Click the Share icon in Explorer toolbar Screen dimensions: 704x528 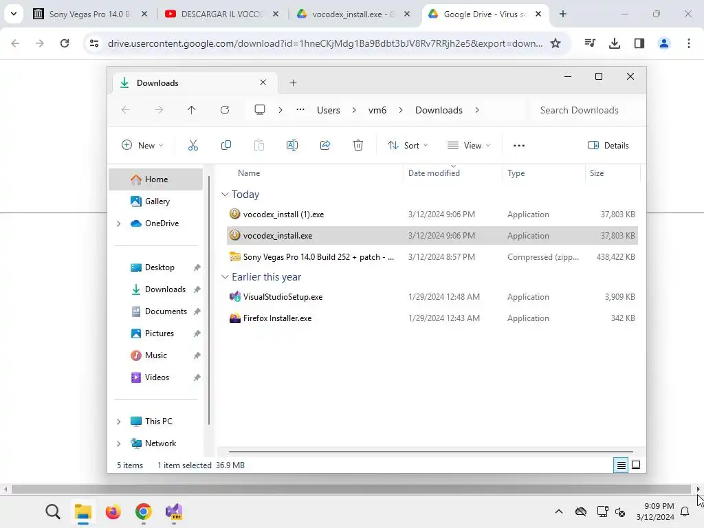tap(325, 145)
